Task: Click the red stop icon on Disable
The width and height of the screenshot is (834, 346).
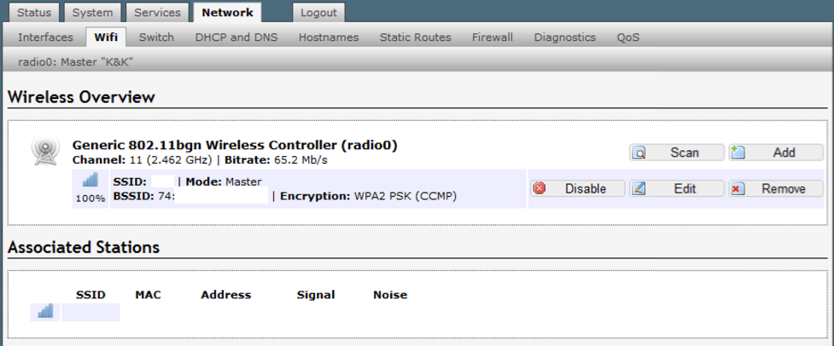Action: point(539,189)
